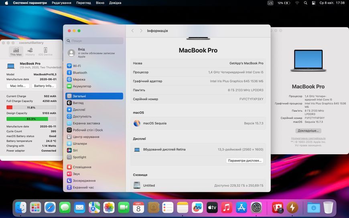Open Messages app in the Dock

pos(65,208)
